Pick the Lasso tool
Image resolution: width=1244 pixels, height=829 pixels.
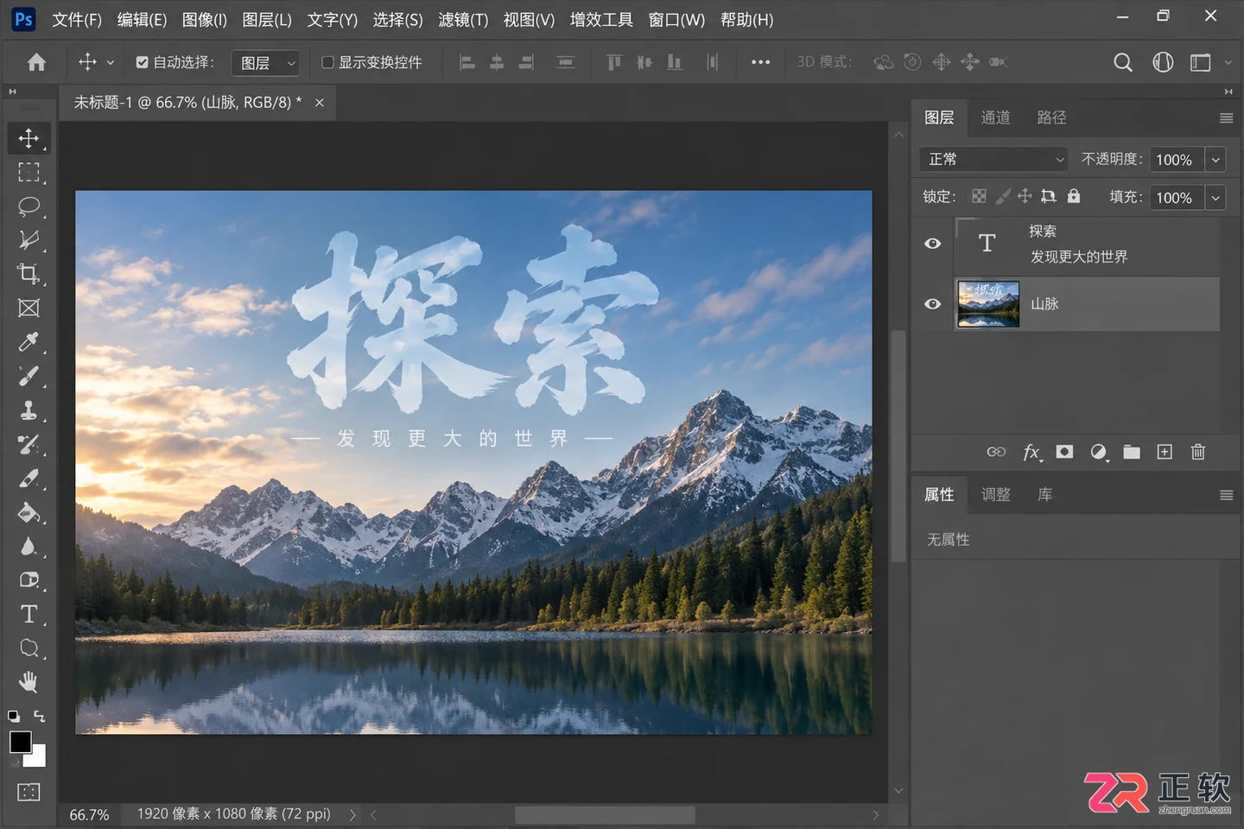29,206
